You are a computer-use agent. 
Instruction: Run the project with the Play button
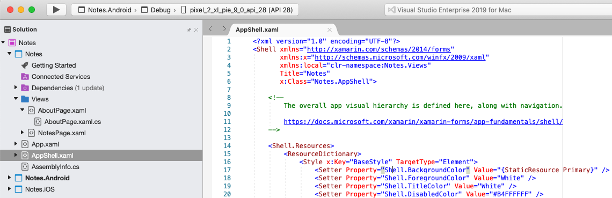56,10
